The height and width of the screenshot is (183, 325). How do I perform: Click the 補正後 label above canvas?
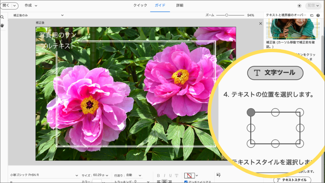click(40, 23)
